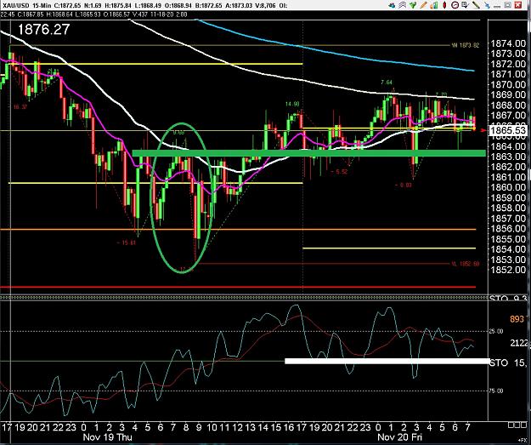Click the 1856.00 price axis label
The width and height of the screenshot is (531, 445).
[508, 229]
